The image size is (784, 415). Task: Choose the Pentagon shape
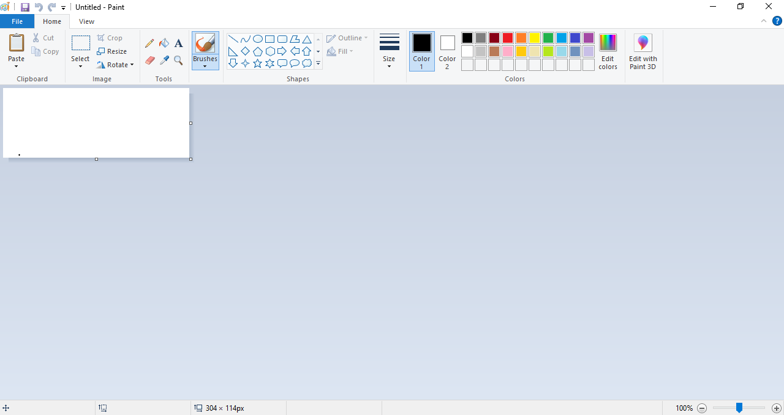pyautogui.click(x=258, y=51)
